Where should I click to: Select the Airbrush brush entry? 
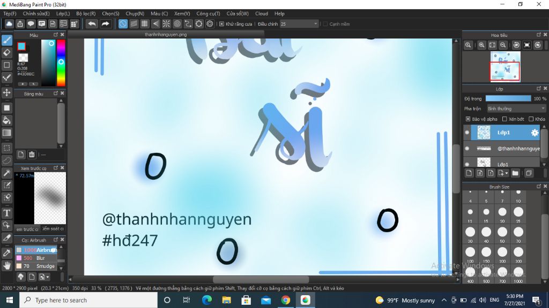coord(36,250)
